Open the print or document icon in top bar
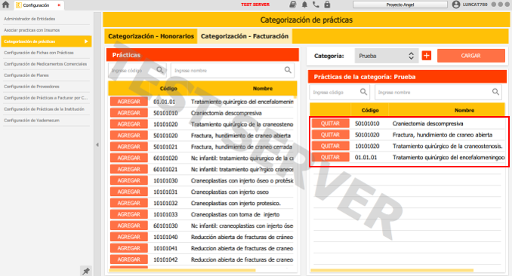The height and width of the screenshot is (276, 512). pyautogui.click(x=293, y=5)
